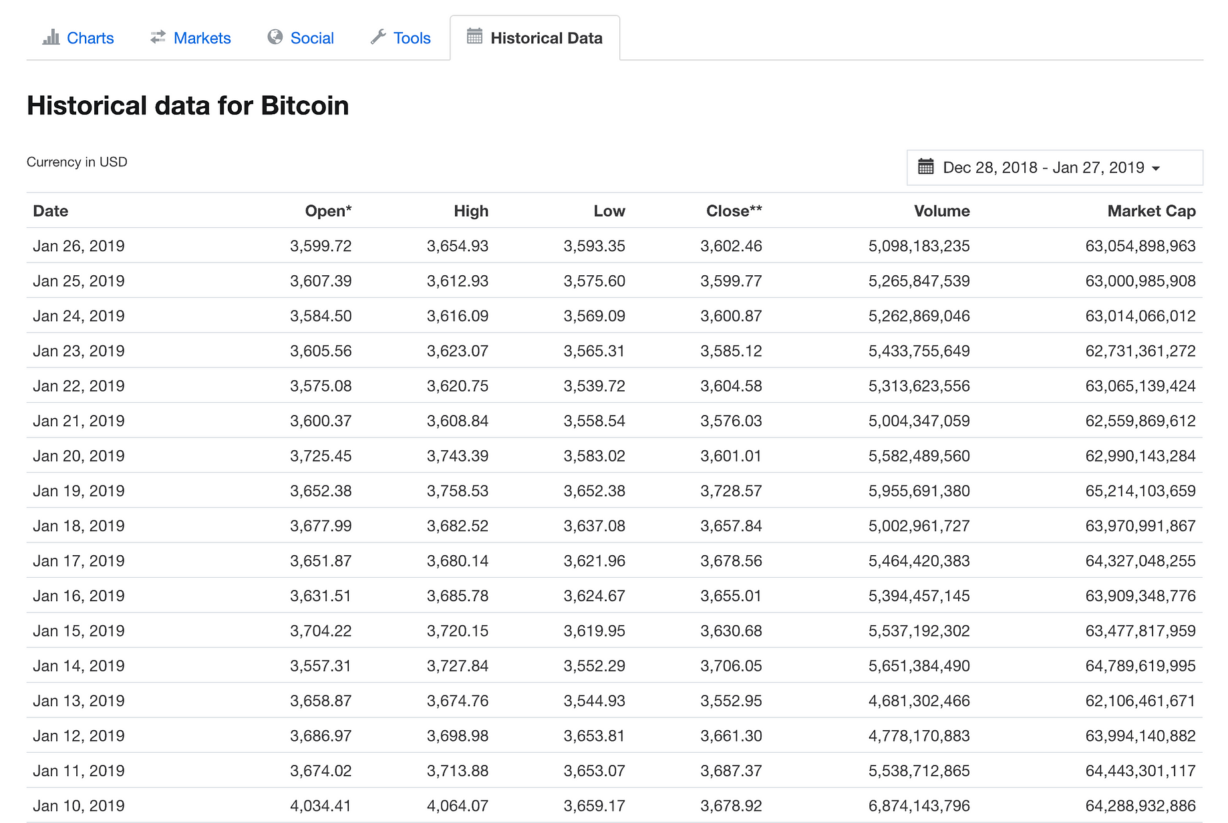Click the Low column header
1228x823 pixels.
[x=609, y=211]
